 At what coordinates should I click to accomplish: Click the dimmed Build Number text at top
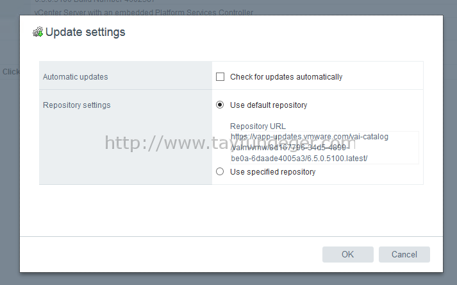point(95,1)
